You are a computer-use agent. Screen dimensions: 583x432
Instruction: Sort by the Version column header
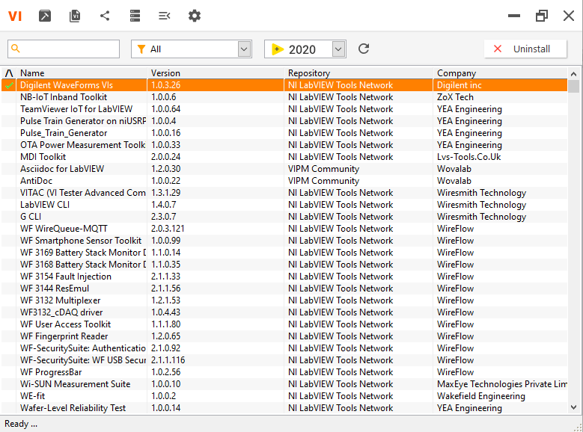click(x=216, y=72)
